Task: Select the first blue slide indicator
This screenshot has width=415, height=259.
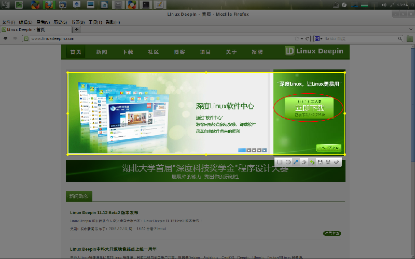Action: 242,150
